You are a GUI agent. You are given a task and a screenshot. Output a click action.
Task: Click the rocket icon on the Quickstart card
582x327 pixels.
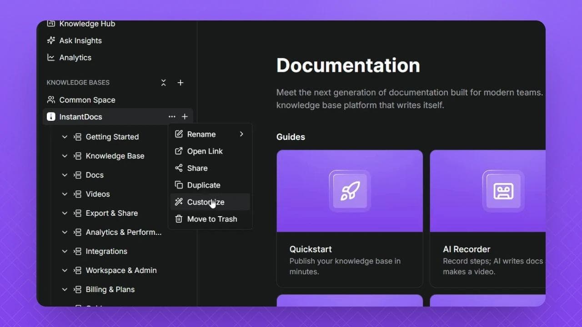pos(349,191)
